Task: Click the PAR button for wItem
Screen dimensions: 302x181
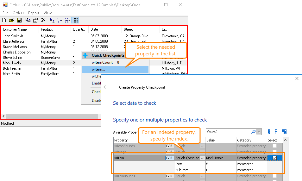Action: (x=169, y=158)
